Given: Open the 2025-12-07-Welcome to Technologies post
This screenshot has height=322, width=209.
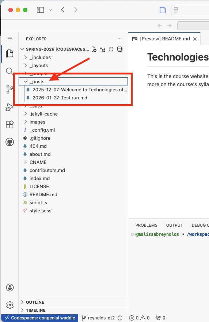Looking at the screenshot, I should point(73,90).
